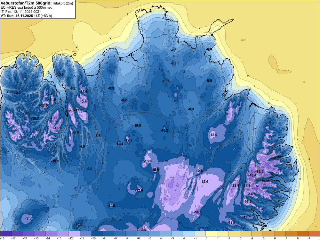The image size is (320, 240).
Task: Click the '-15.9' temperature value
Action: [155, 170]
